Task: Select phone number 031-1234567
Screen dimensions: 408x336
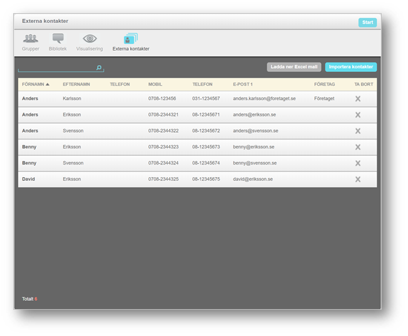Action: coord(206,99)
